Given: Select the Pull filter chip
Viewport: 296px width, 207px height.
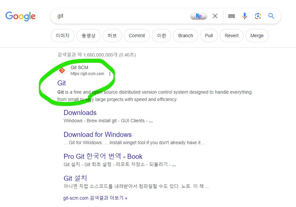Looking at the screenshot, I should click(x=209, y=36).
